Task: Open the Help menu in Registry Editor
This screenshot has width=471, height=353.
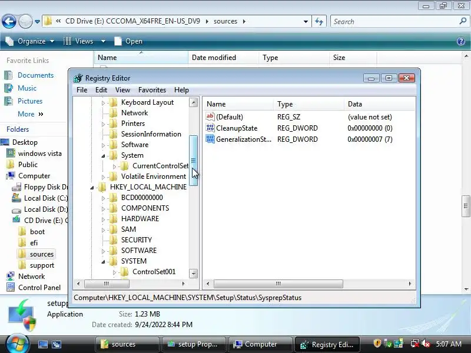Action: [x=181, y=90]
